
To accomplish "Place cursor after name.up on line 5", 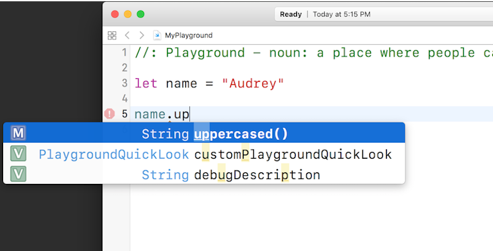I will pos(190,114).
